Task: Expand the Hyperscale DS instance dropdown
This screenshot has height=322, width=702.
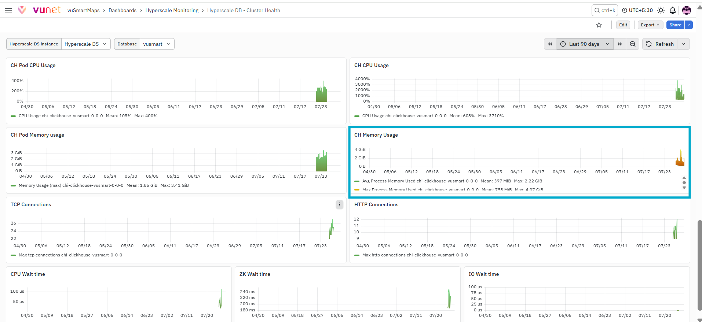Action: coord(86,44)
